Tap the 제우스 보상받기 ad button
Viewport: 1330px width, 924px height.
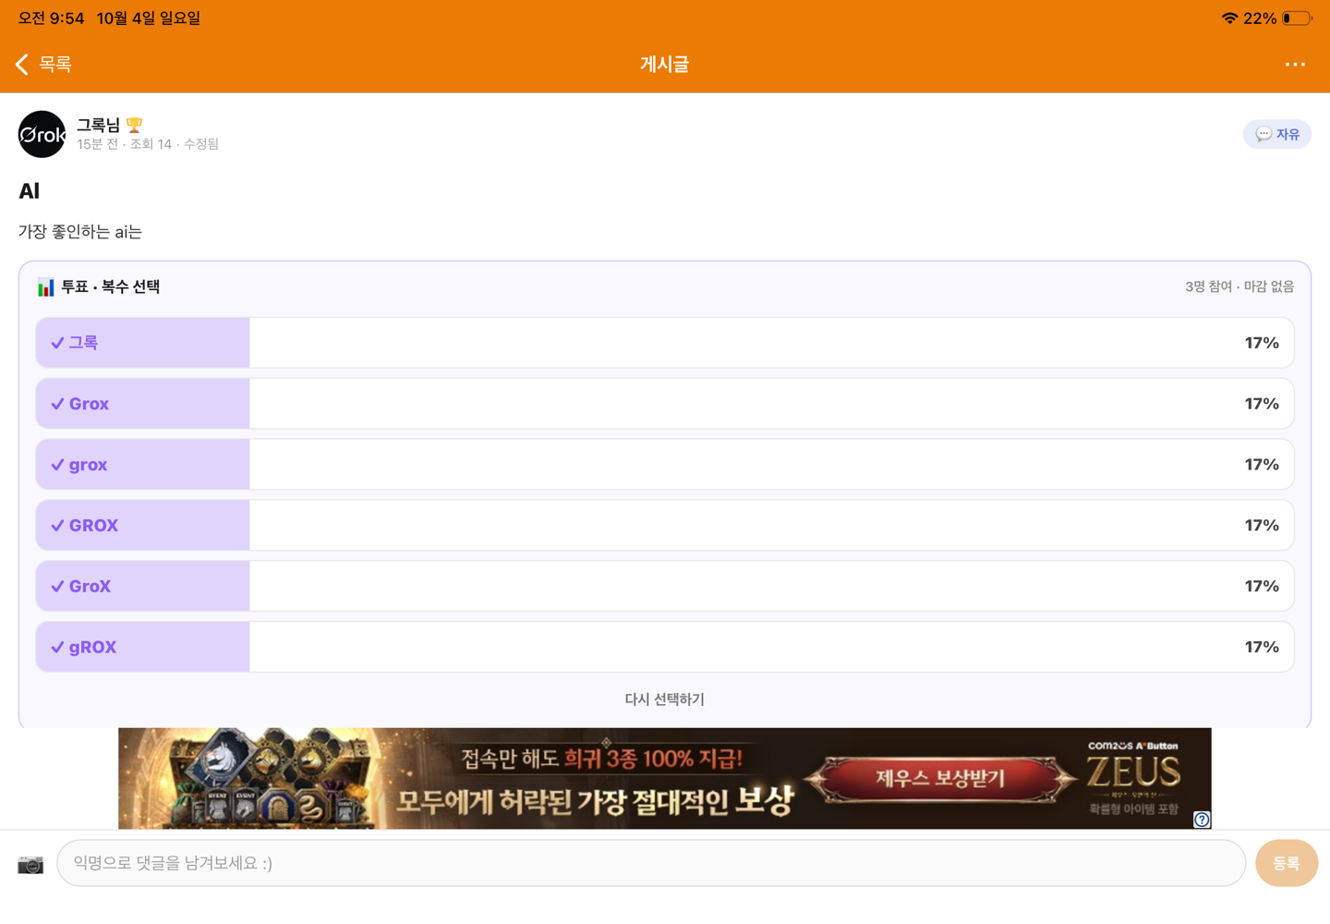(940, 778)
